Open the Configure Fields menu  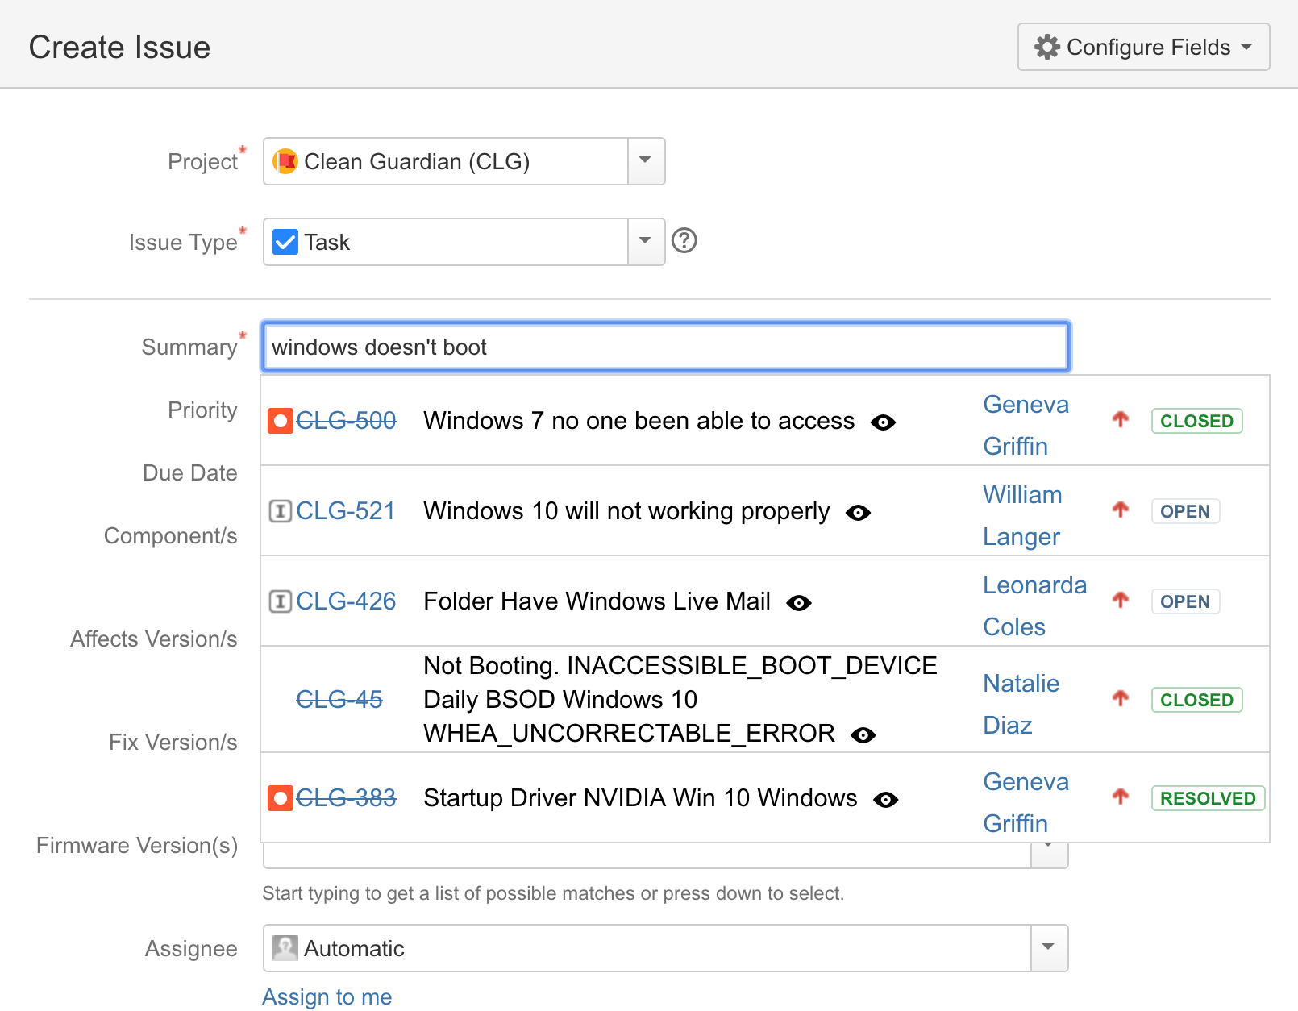[x=1143, y=47]
